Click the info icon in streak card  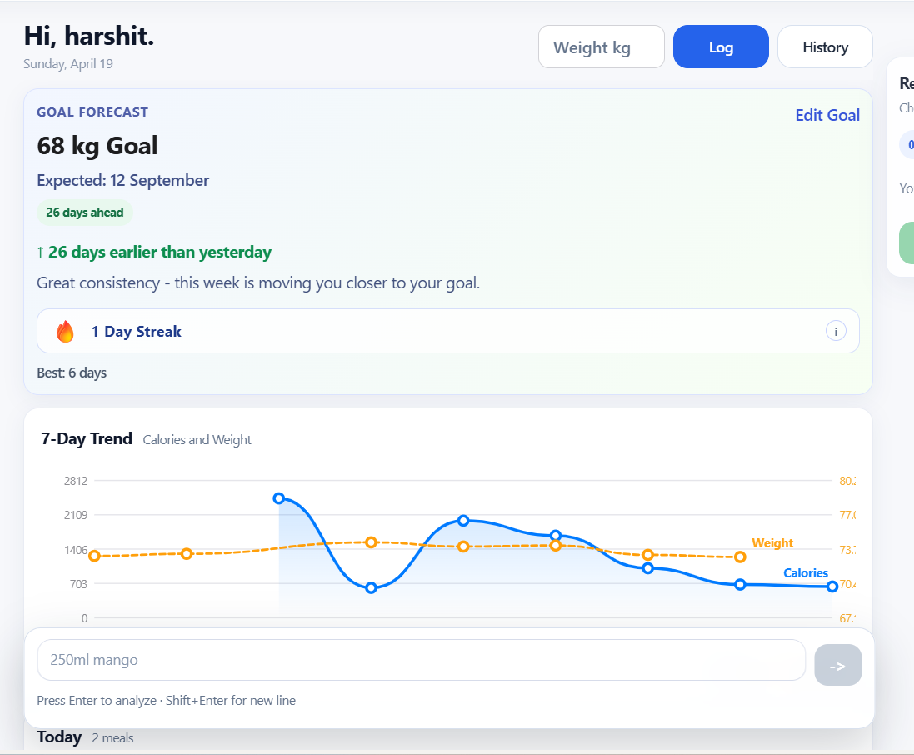coord(836,332)
